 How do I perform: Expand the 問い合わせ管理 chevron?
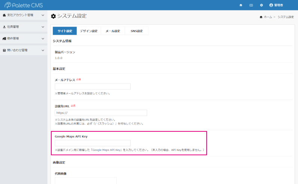coord(43,50)
